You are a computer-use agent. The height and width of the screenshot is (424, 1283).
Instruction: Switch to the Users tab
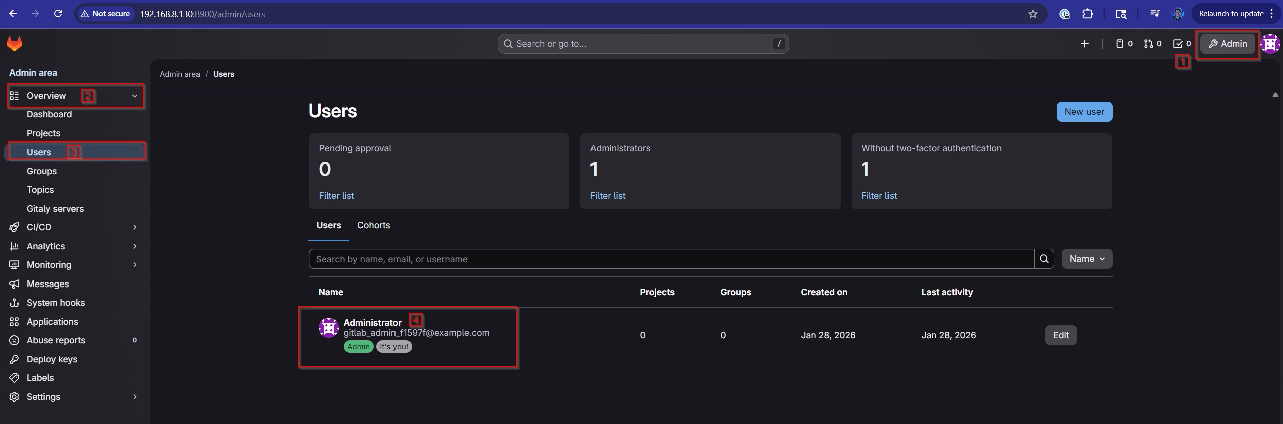coord(329,225)
